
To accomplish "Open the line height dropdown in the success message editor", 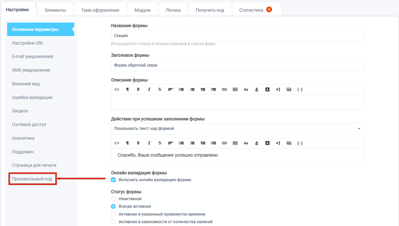I will coord(278,143).
